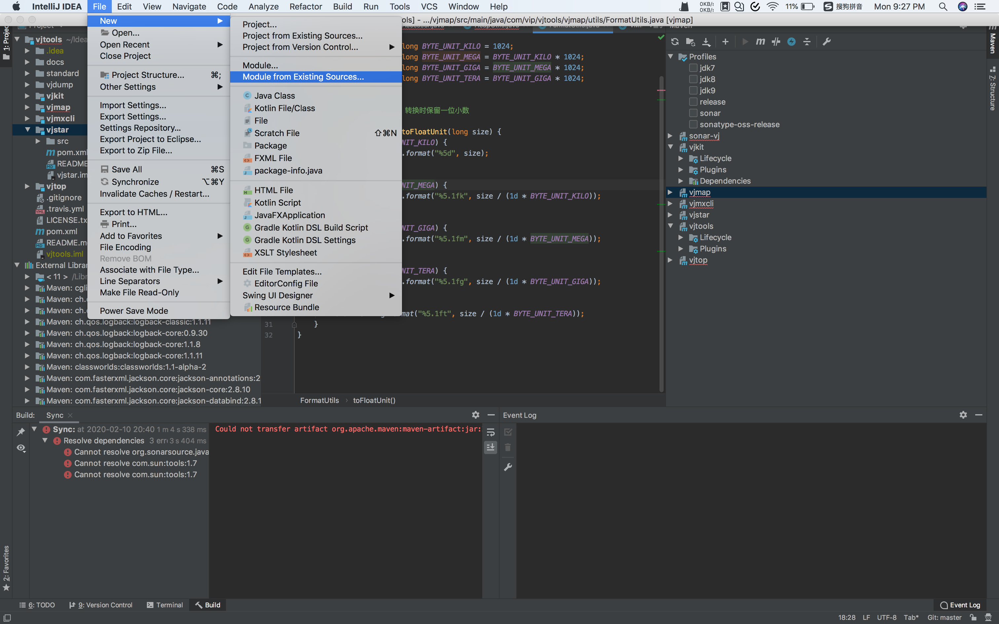The width and height of the screenshot is (999, 624).
Task: Collapse the Profiles tree node
Action: click(670, 56)
